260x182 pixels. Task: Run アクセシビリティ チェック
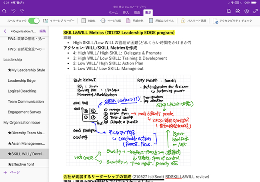[x=233, y=20]
